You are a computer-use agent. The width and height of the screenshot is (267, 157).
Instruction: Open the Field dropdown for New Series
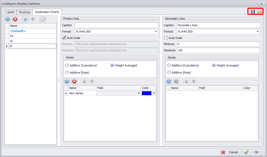click(139, 93)
